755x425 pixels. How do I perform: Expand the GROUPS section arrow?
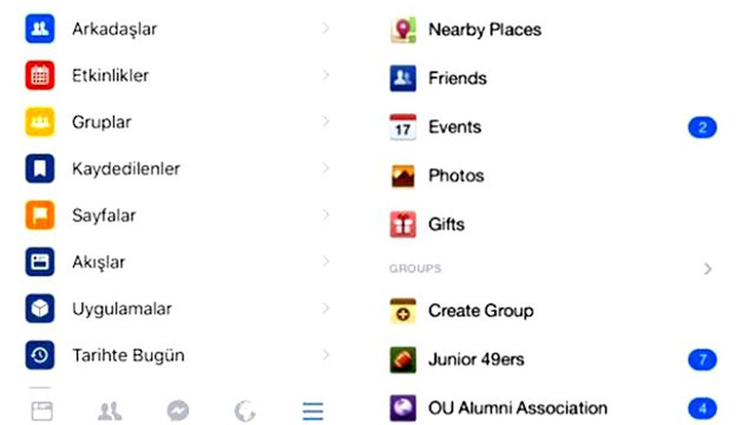(x=708, y=269)
